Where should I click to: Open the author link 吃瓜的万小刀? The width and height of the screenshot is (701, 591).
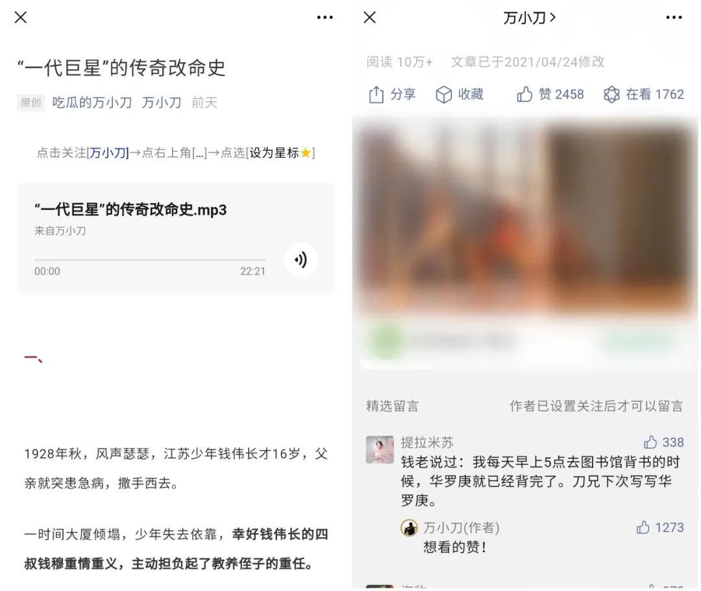[92, 103]
